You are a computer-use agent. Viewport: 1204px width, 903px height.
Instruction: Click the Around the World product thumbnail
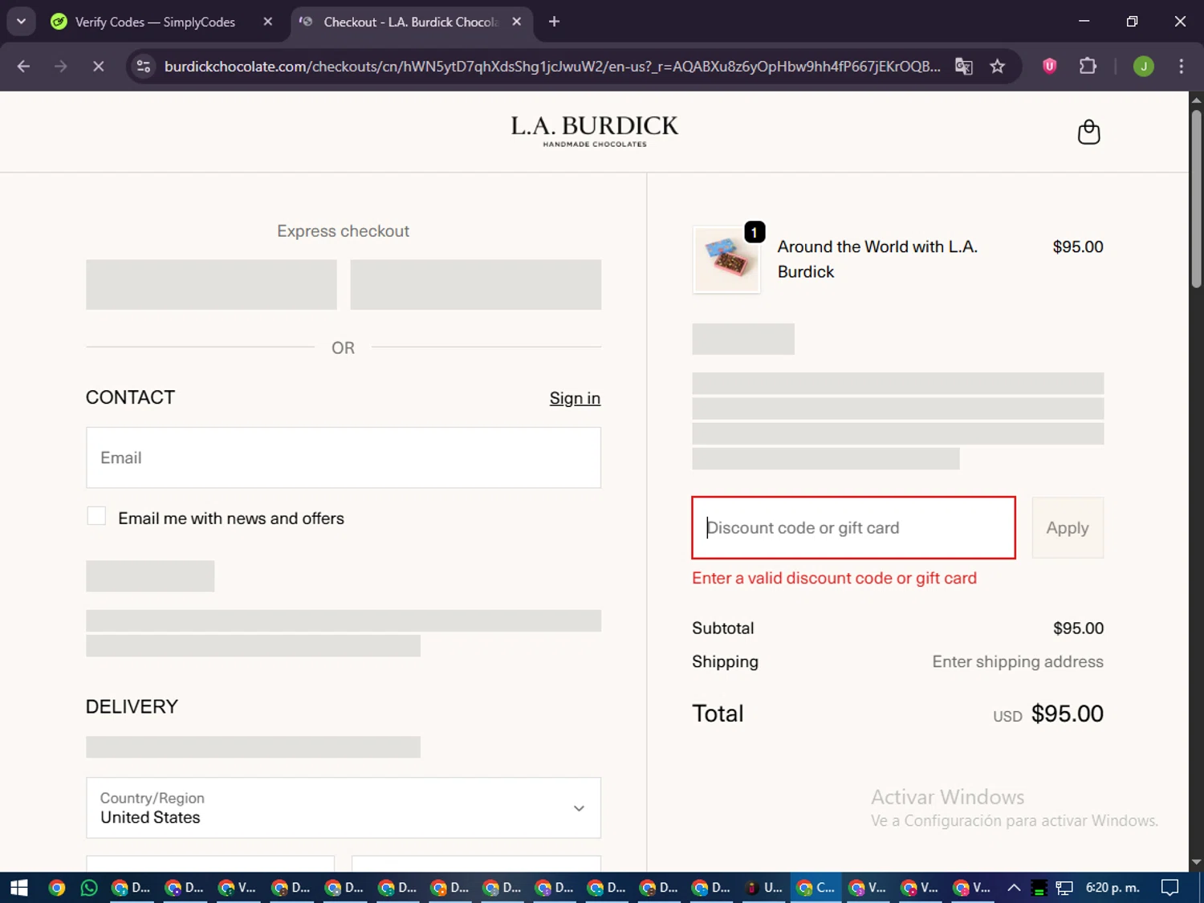tap(726, 259)
